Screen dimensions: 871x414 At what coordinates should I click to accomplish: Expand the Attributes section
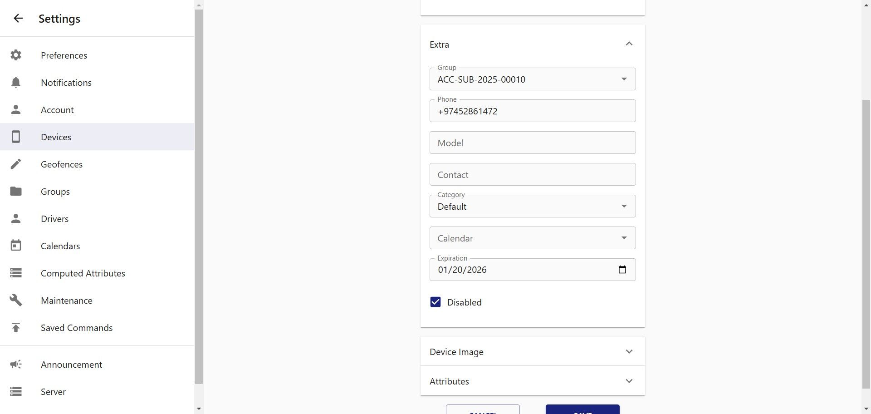pos(533,381)
